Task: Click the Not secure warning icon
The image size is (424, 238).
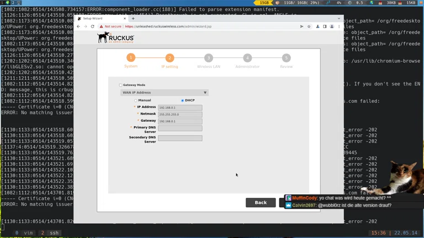Action: 102,26
